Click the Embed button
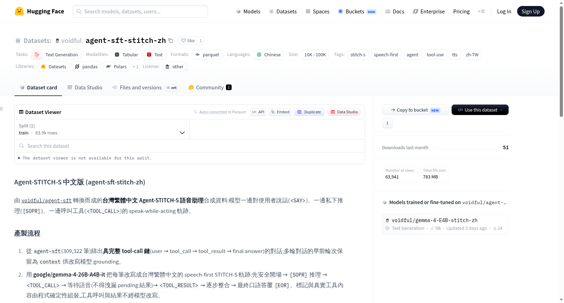This screenshot has width=564, height=303. (x=280, y=112)
